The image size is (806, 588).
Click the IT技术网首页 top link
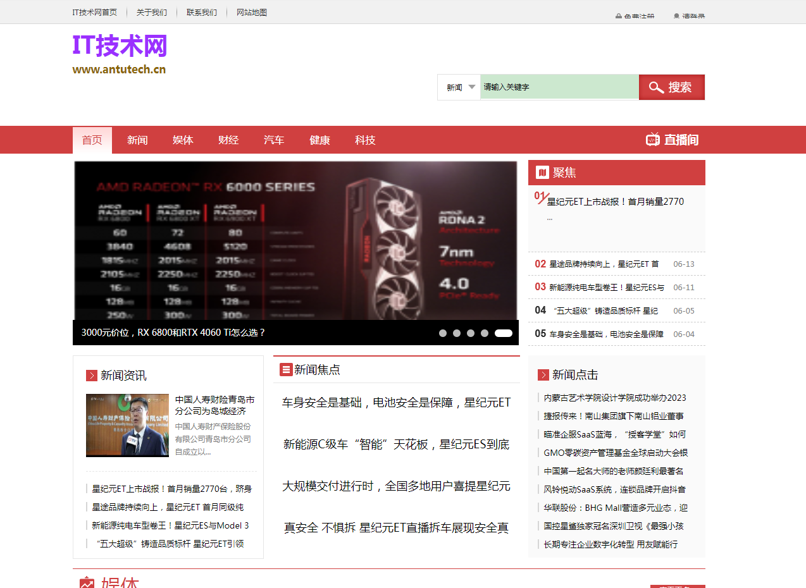(x=95, y=12)
